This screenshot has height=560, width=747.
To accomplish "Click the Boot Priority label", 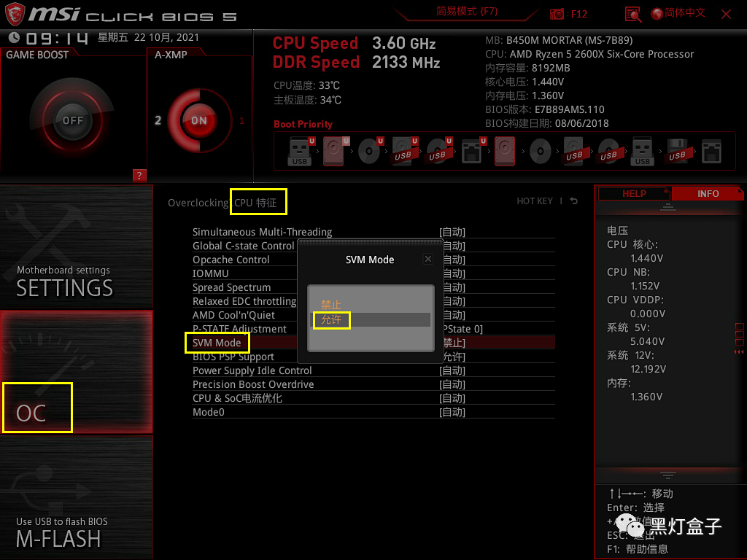I will pos(303,124).
